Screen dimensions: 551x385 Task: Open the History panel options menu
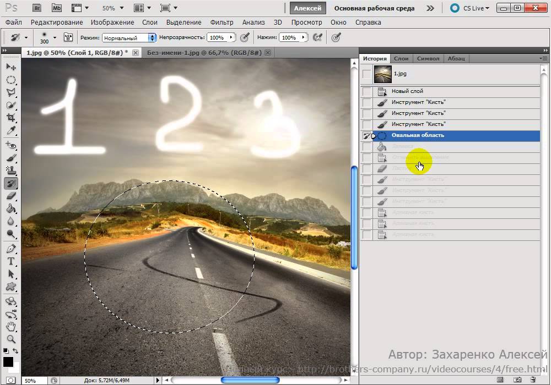click(x=543, y=58)
